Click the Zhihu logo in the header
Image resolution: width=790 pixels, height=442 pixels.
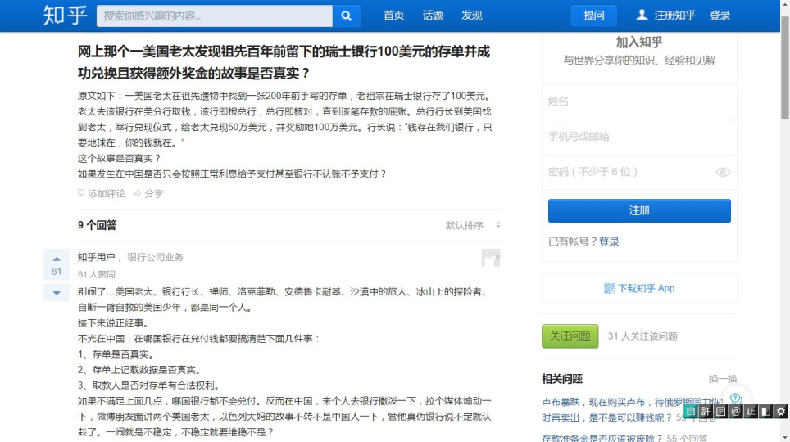point(65,15)
